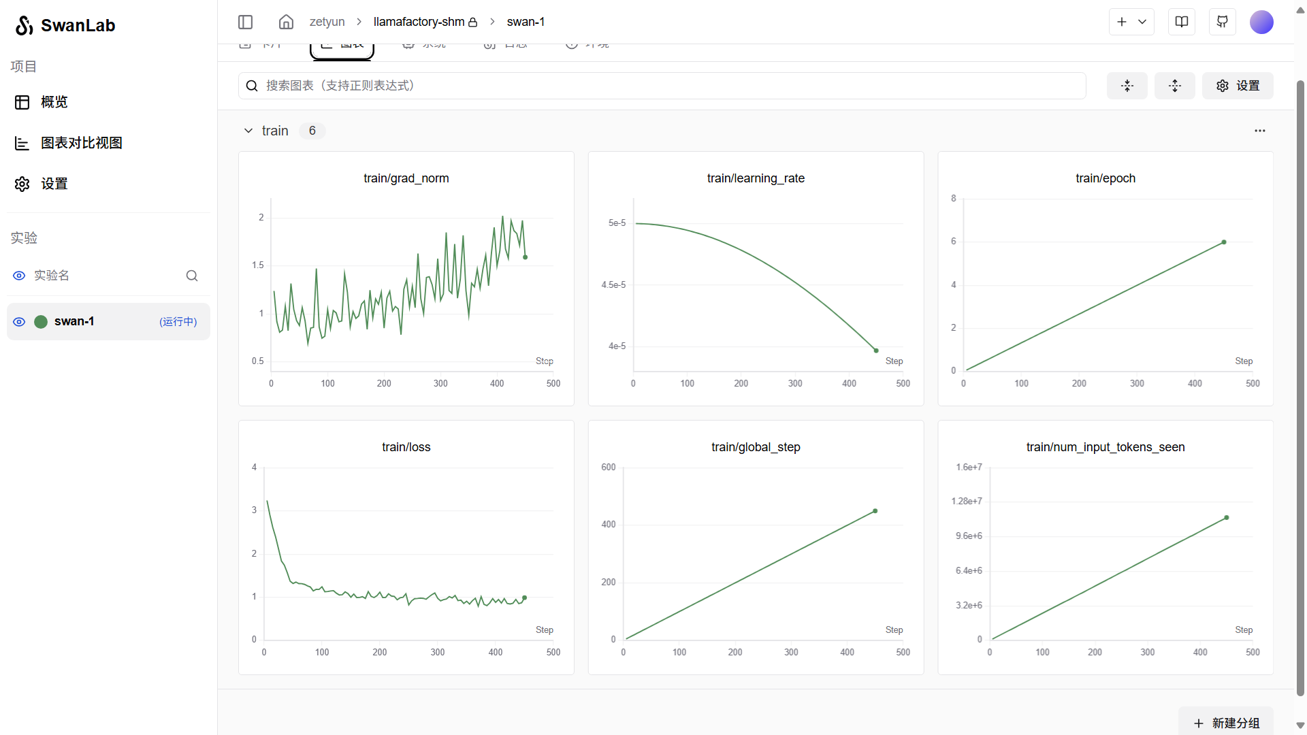Viewport: 1307px width, 735px height.
Task: Toggle visibility eye for swan-1 experiment
Action: pyautogui.click(x=19, y=322)
